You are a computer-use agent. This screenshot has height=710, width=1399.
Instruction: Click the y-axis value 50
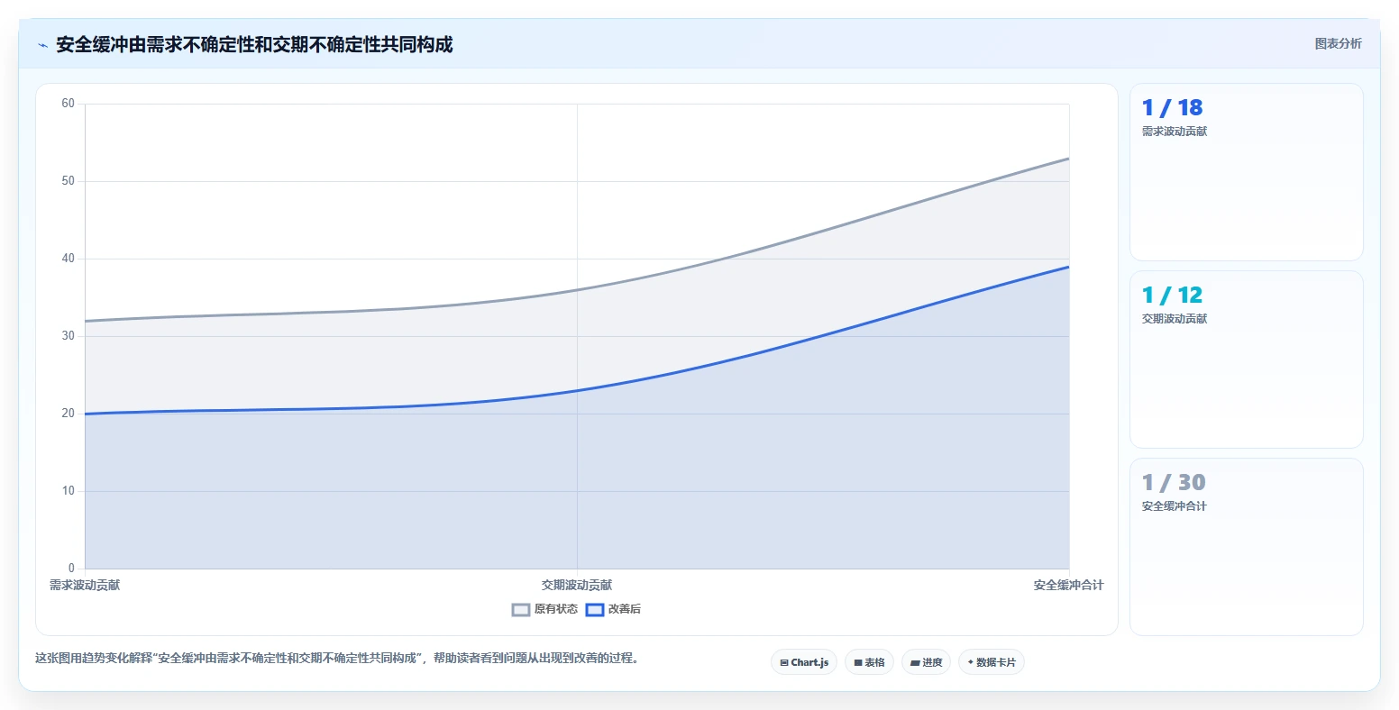click(x=69, y=181)
